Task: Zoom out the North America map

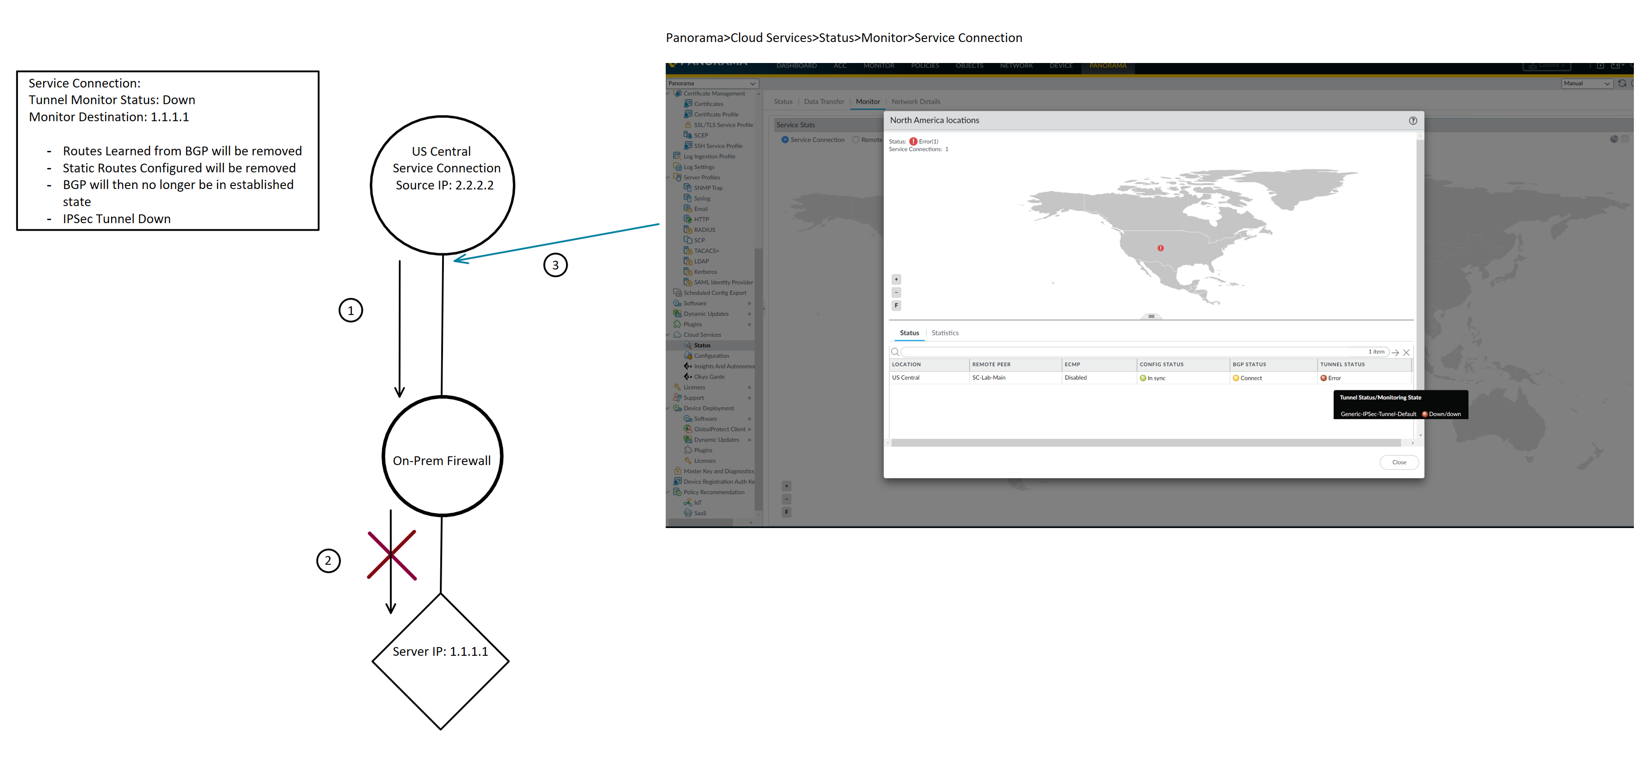Action: click(x=896, y=293)
